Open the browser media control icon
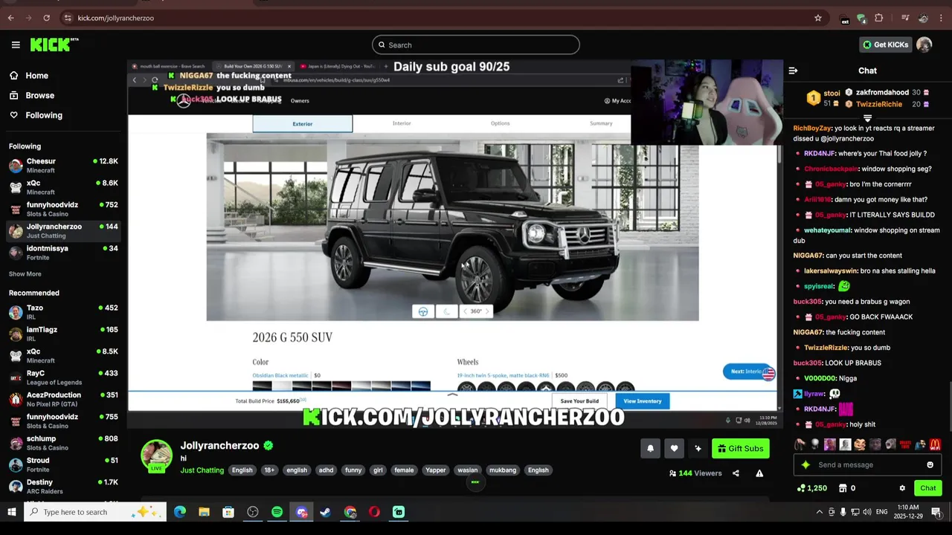Screen dimensions: 952x535 pyautogui.click(x=905, y=18)
